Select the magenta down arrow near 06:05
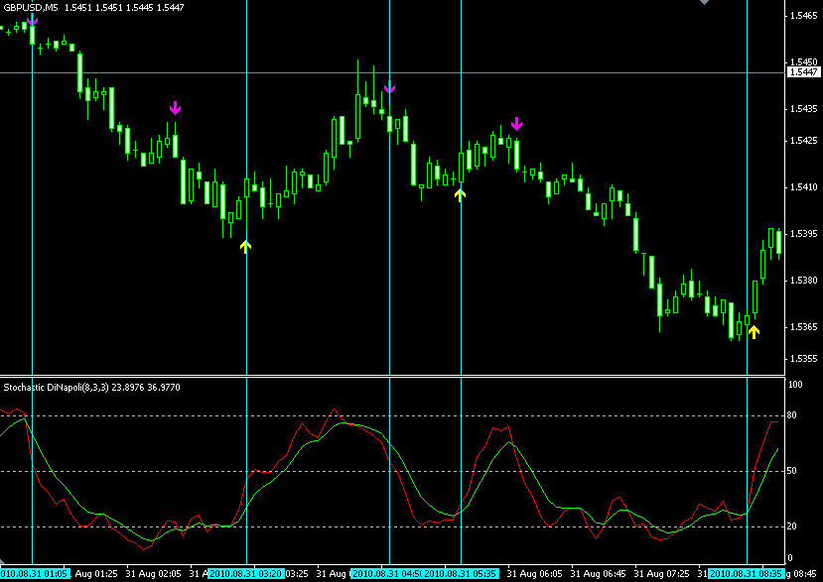 point(516,123)
